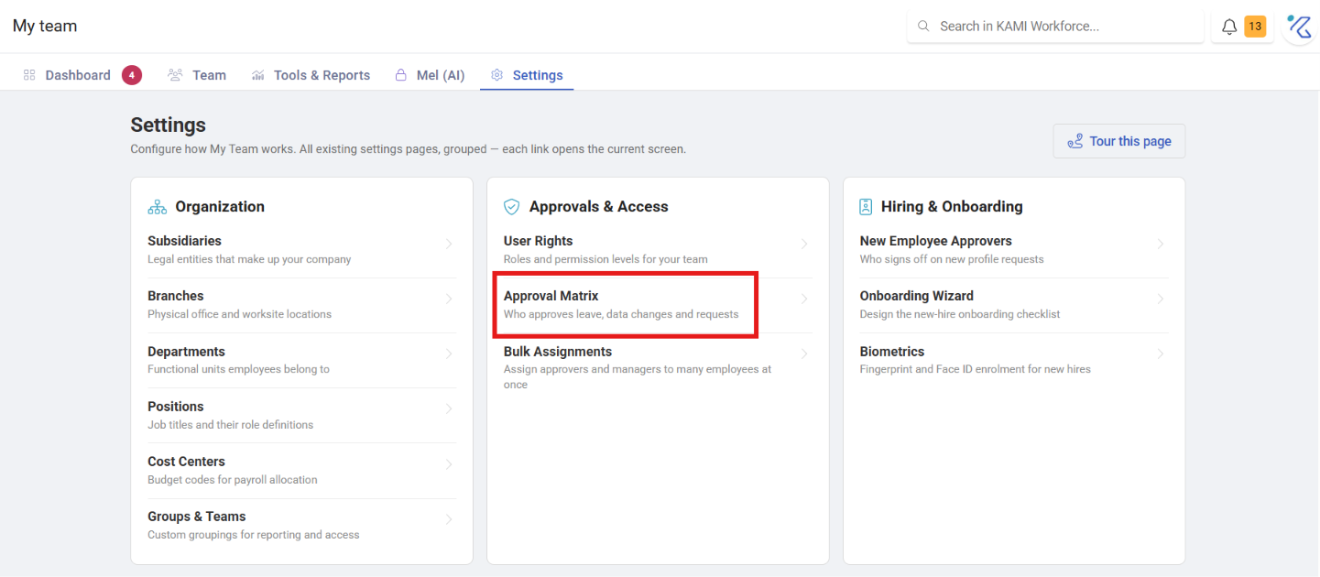Open the Approval Matrix page
1320x577 pixels.
[658, 305]
